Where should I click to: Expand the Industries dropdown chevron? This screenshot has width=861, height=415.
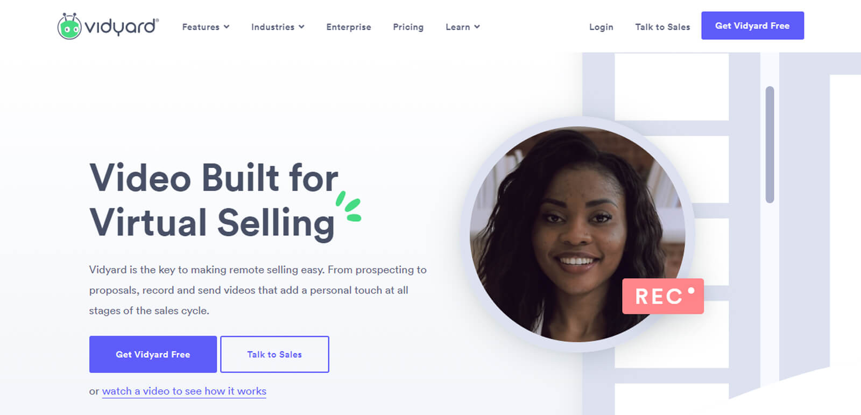(301, 27)
